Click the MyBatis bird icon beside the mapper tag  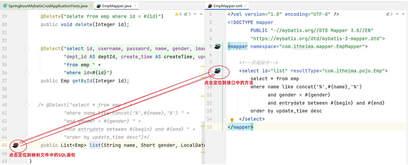point(218,46)
